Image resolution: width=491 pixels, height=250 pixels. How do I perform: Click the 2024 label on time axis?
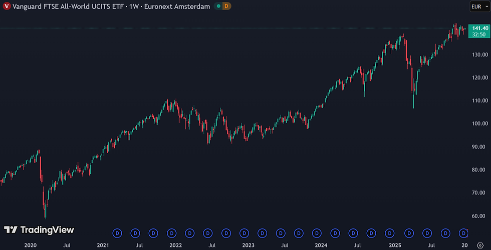coord(321,245)
